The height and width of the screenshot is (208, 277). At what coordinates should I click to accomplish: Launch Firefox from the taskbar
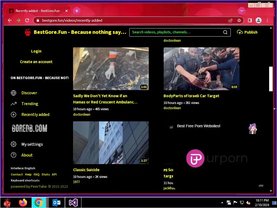(23, 203)
